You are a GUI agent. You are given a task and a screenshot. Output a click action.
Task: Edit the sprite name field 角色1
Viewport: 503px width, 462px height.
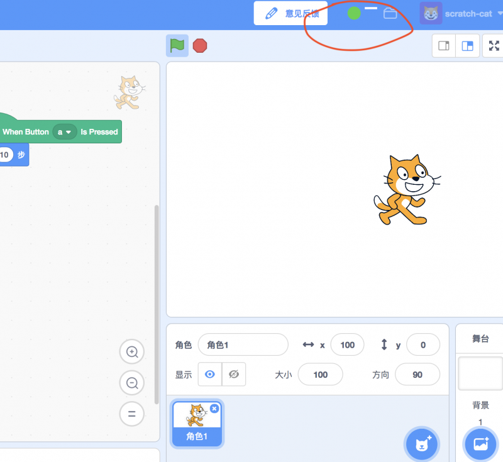[x=243, y=344]
